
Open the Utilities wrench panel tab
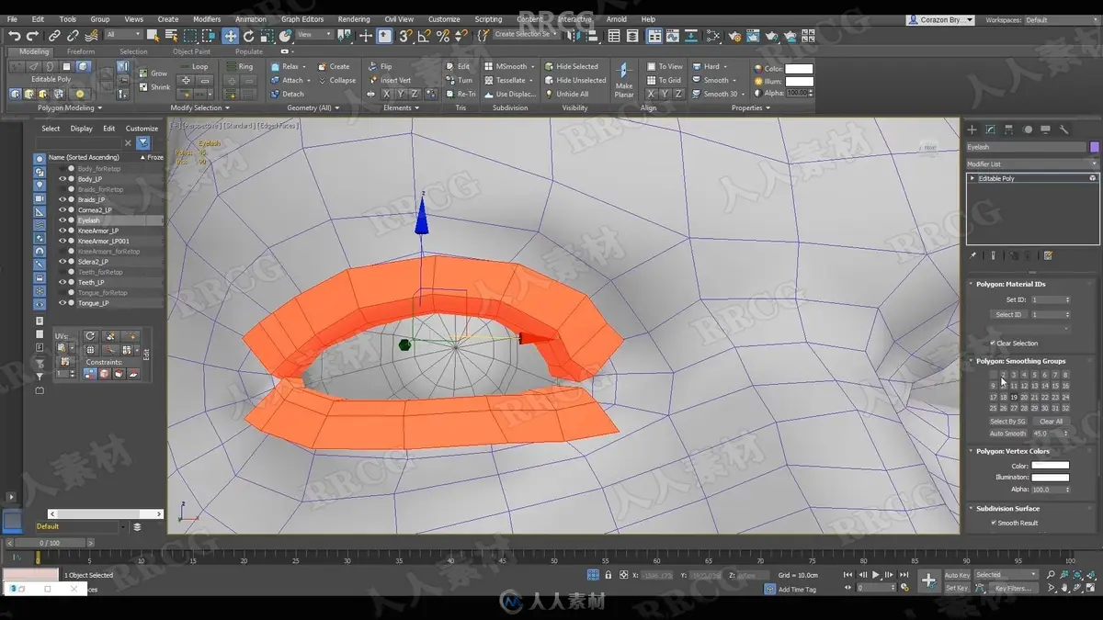pyautogui.click(x=1063, y=130)
